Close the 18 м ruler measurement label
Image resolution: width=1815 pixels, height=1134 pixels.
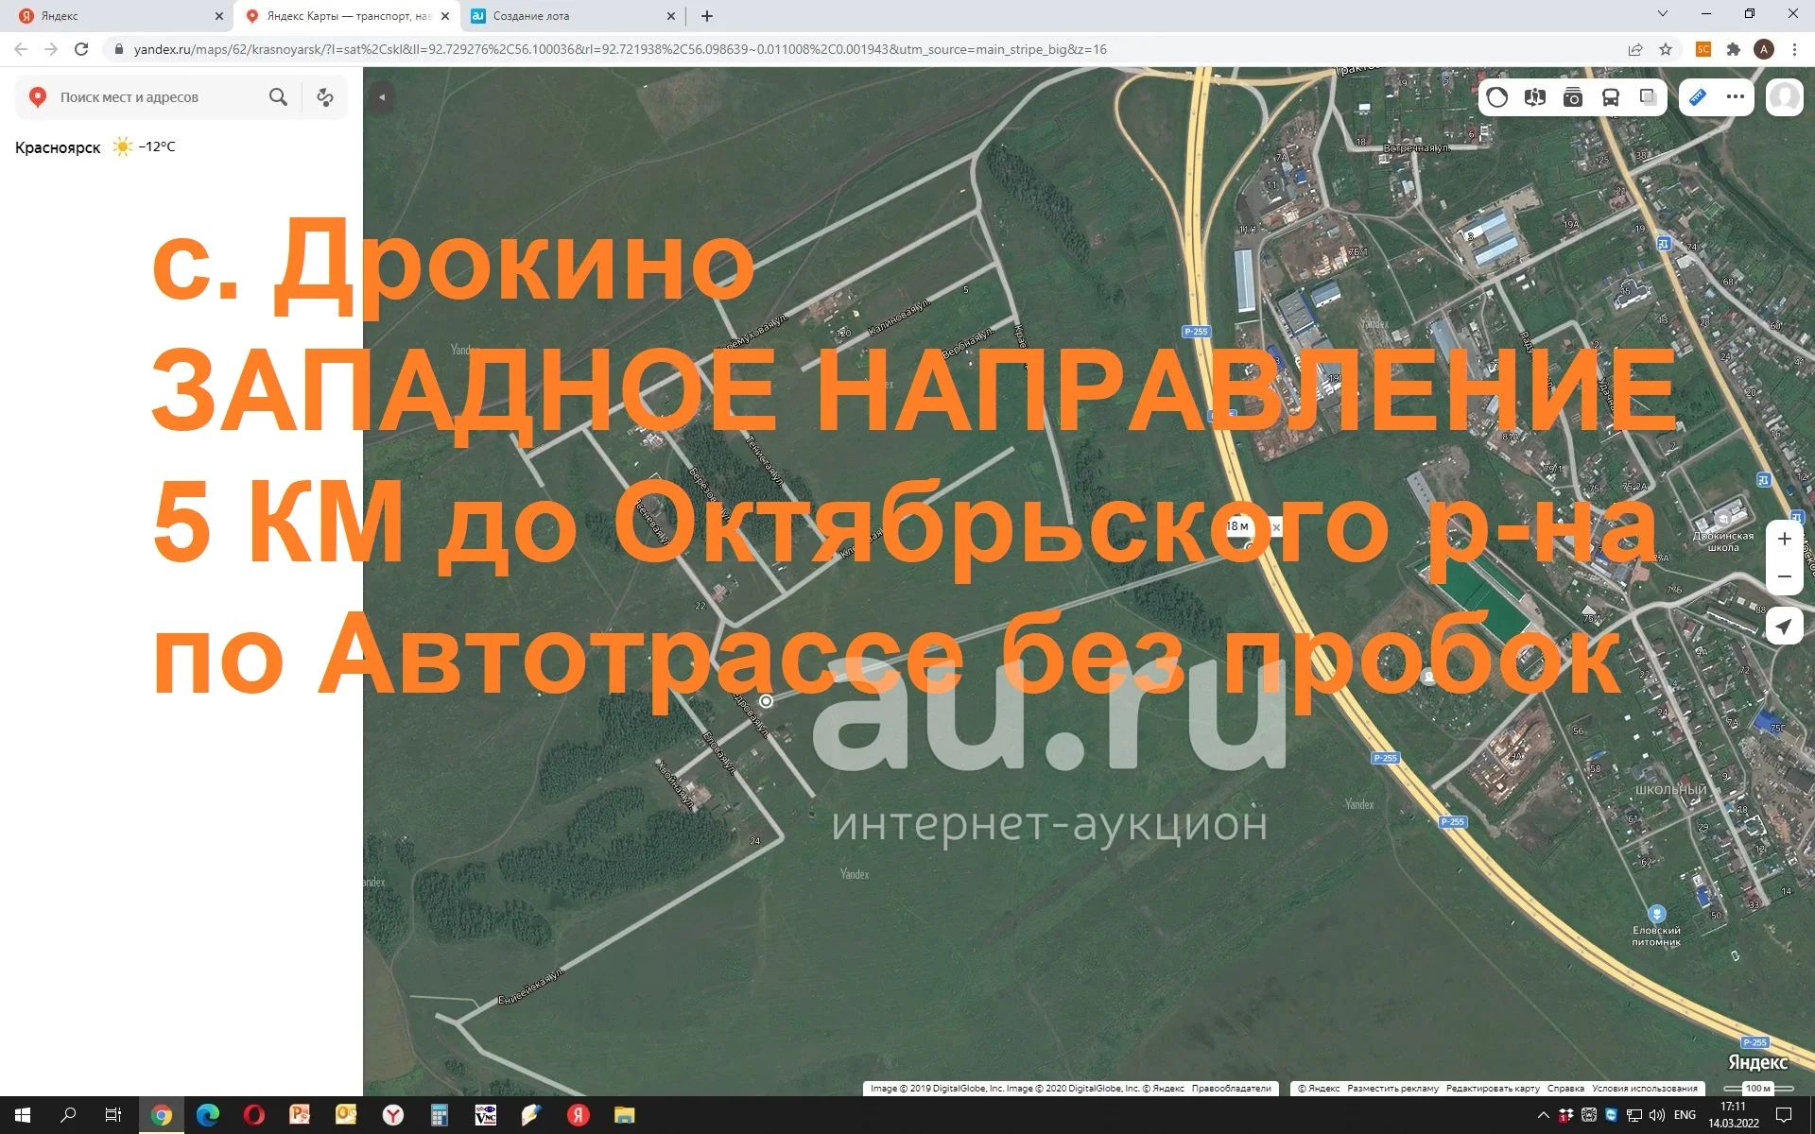coord(1276,527)
